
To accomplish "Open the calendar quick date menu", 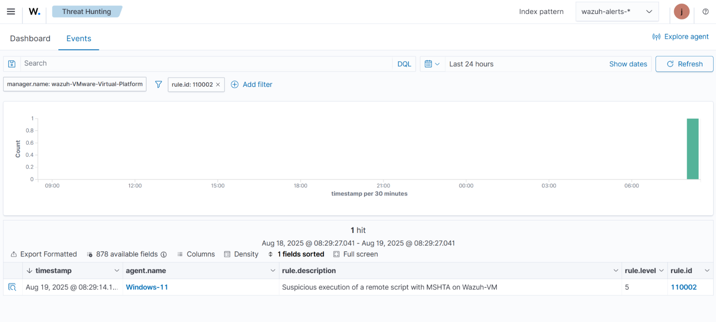I will 432,64.
